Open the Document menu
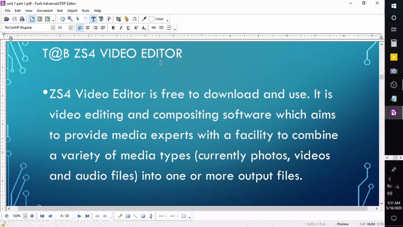The width and height of the screenshot is (403, 227). (x=45, y=11)
